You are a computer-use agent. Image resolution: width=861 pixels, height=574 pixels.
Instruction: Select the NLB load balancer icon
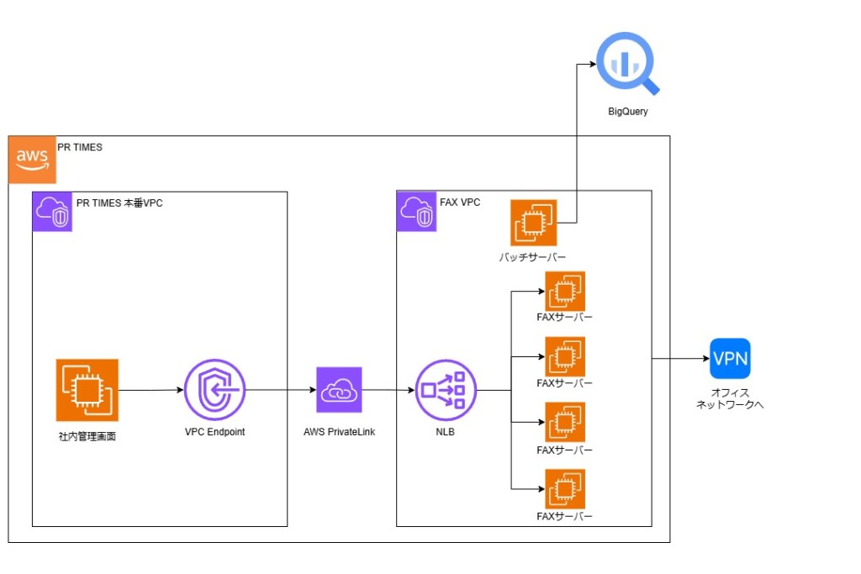[446, 390]
